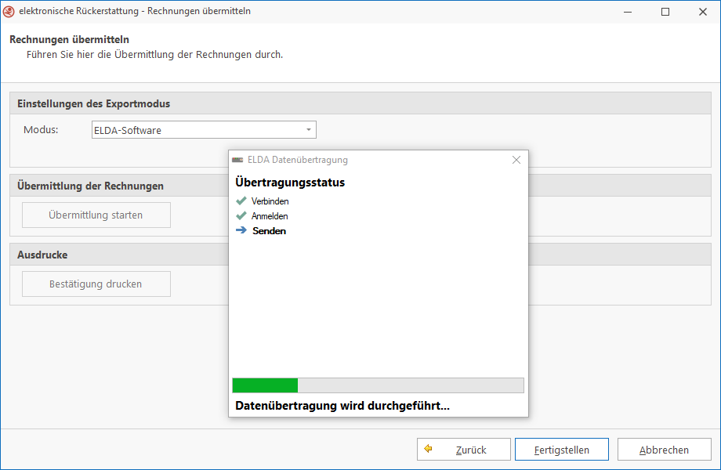The image size is (721, 470).
Task: Cancel the wizard with Abbrechen
Action: click(x=664, y=450)
